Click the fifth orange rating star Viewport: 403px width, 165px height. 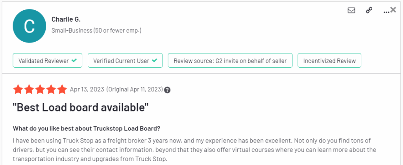(62, 89)
